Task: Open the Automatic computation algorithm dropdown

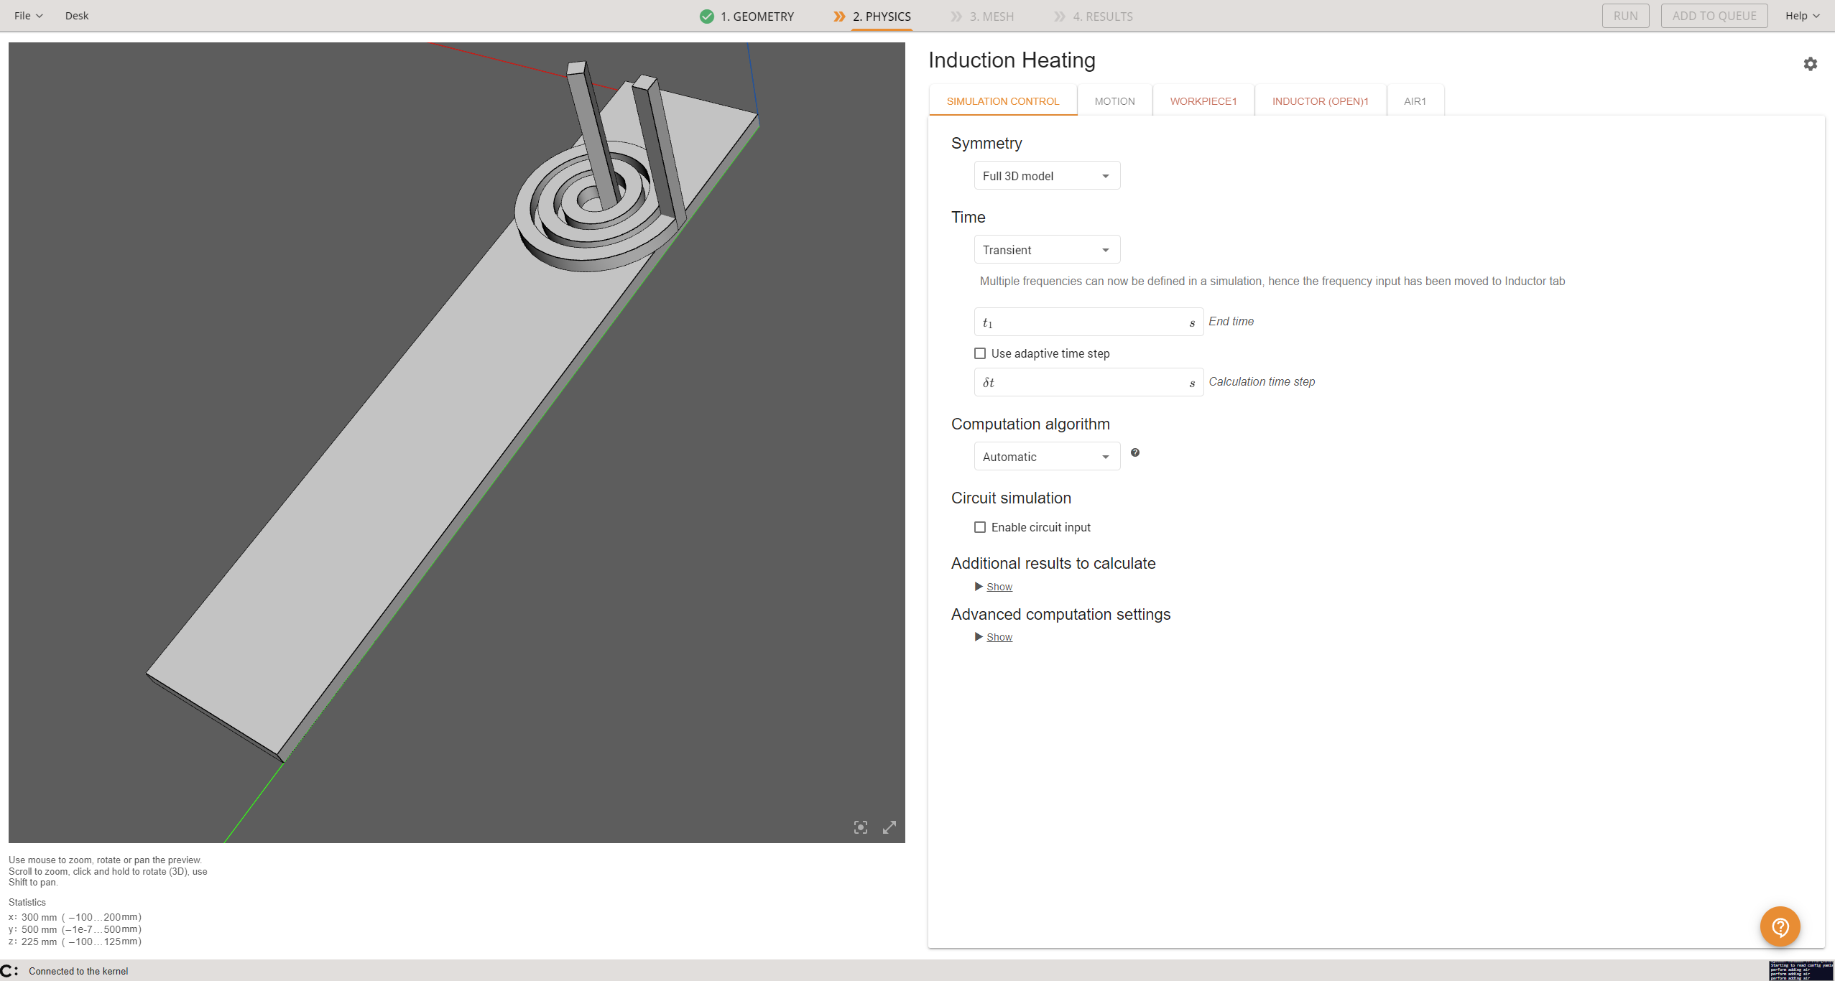Action: point(1046,457)
